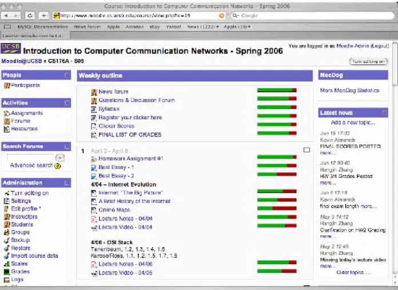The width and height of the screenshot is (398, 290).
Task: Collapse the People block
Action: [x=67, y=76]
